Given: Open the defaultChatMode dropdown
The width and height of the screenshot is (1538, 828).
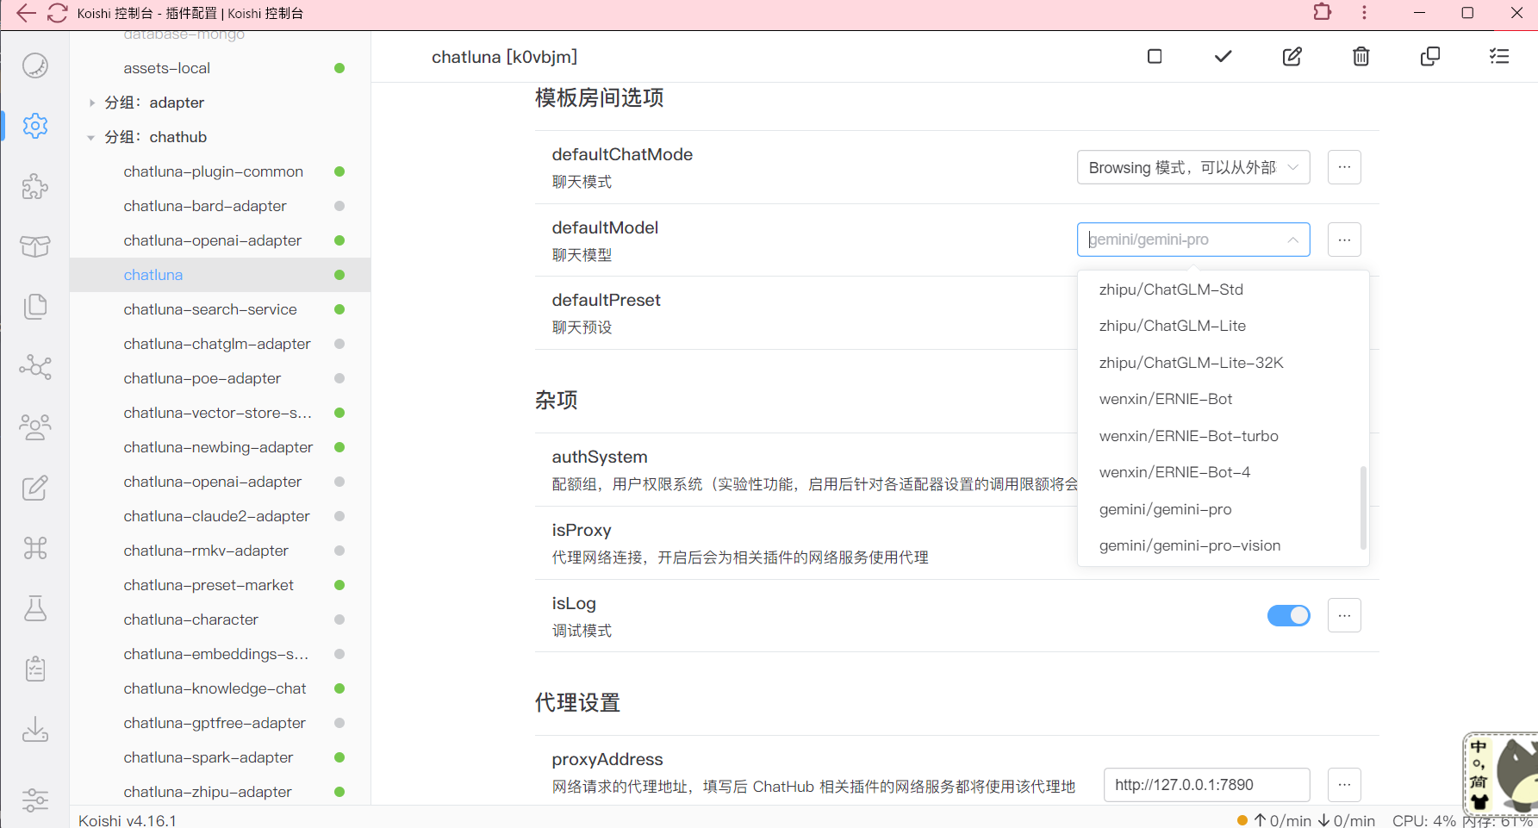Looking at the screenshot, I should click(1192, 167).
